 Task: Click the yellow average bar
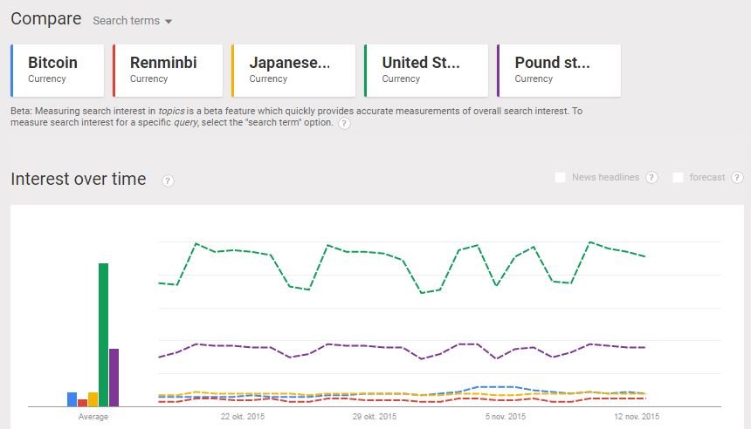click(x=93, y=399)
